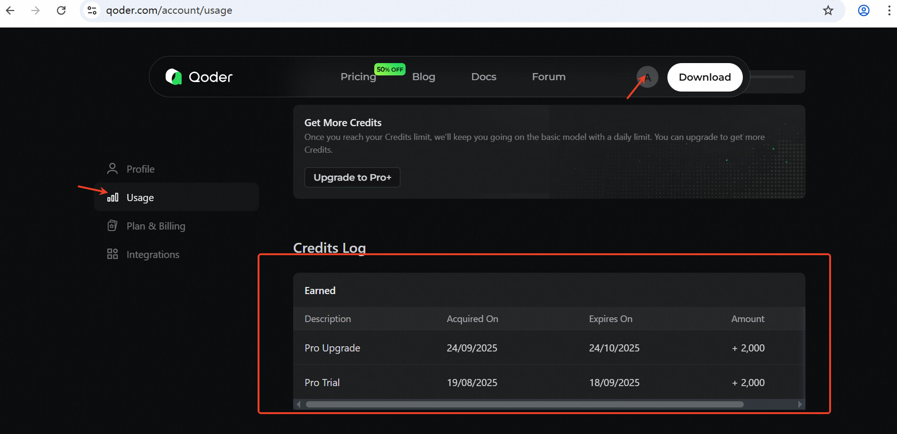Click the Expires On column header

(x=610, y=319)
